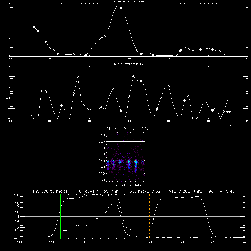Click the '500' x-axis label of bottom plot
Screen dimensions: 251x251
click(20, 242)
